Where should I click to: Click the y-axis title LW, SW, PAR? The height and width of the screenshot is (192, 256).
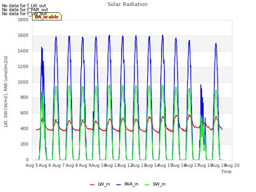tap(6, 92)
